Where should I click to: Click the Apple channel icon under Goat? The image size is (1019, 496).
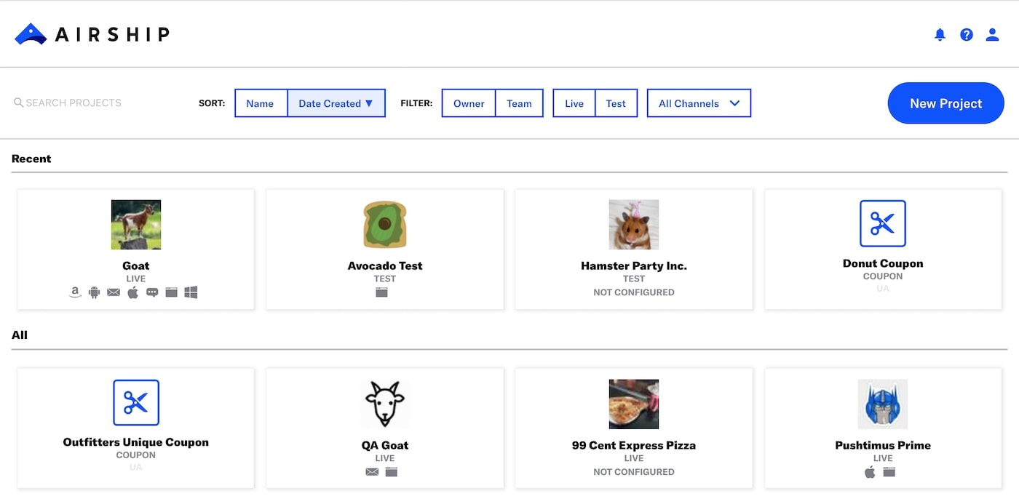click(x=132, y=292)
